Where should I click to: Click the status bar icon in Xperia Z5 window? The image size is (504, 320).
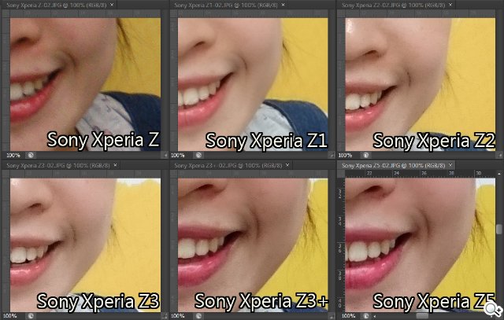(365, 316)
